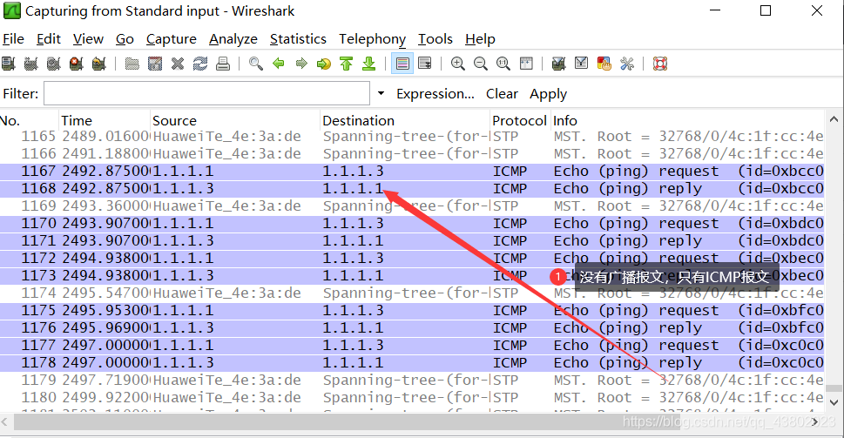
Task: Select packet 1174 STP row
Action: tap(412, 293)
